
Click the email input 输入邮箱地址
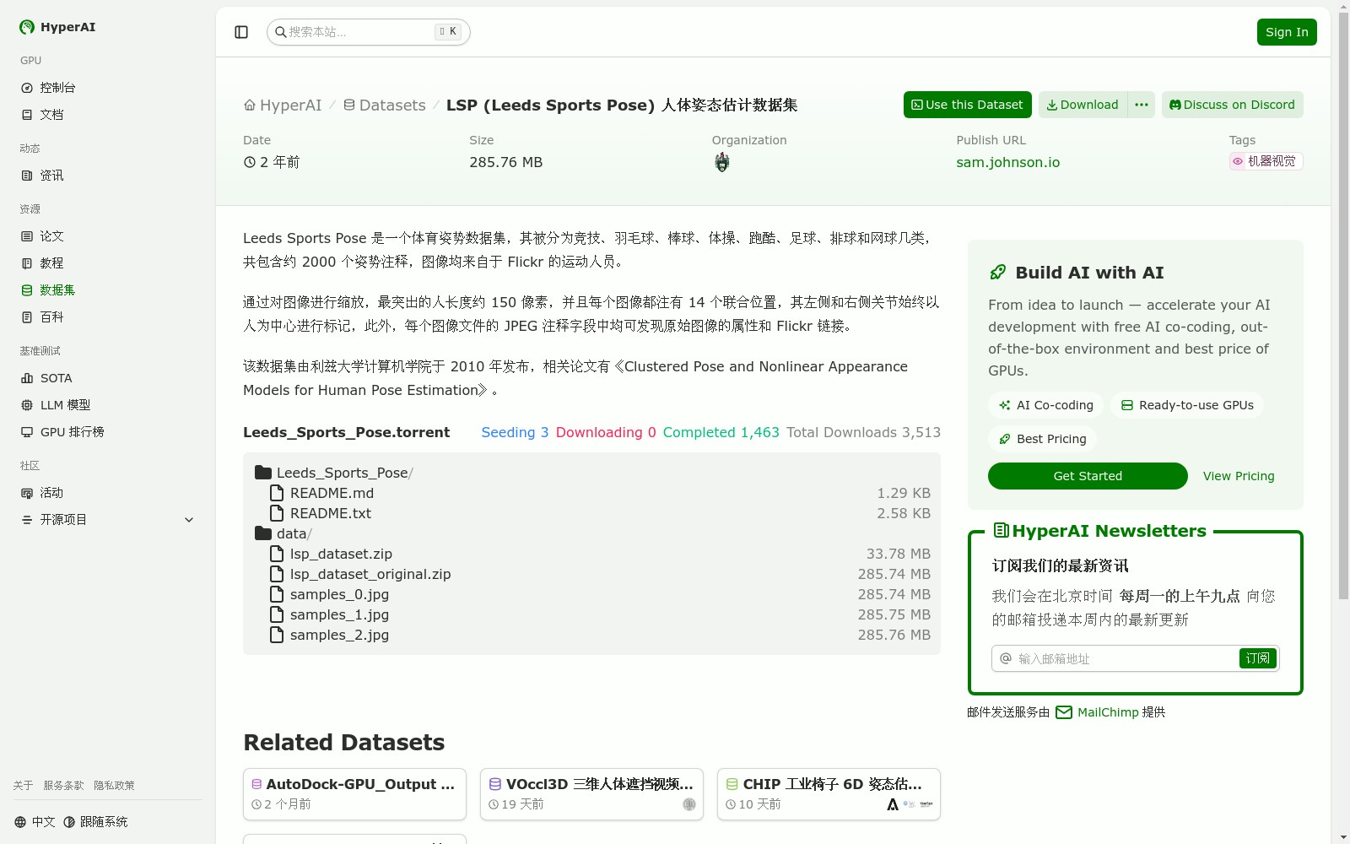[1126, 658]
